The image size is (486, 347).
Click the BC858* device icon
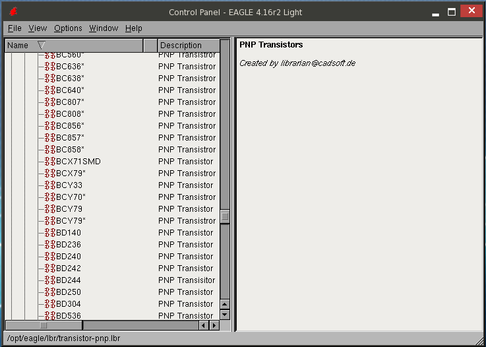click(x=50, y=150)
